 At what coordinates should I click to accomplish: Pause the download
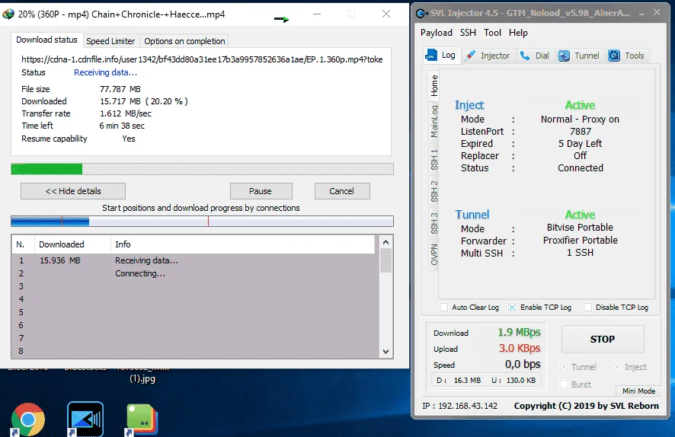click(x=261, y=191)
